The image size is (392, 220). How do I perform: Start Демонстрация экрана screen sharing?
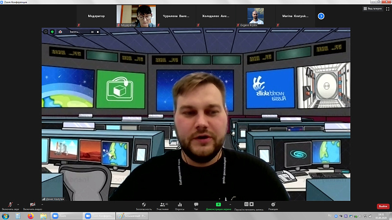click(x=218, y=206)
